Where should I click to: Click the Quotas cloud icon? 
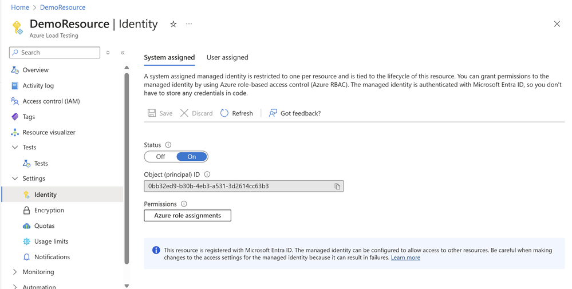(x=27, y=226)
